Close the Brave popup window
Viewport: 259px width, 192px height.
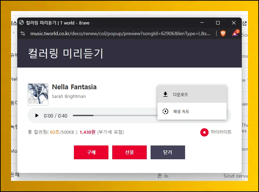pyautogui.click(x=234, y=23)
